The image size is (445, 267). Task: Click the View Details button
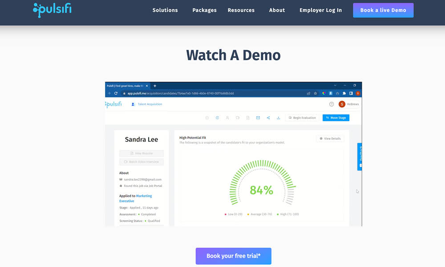(x=330, y=138)
